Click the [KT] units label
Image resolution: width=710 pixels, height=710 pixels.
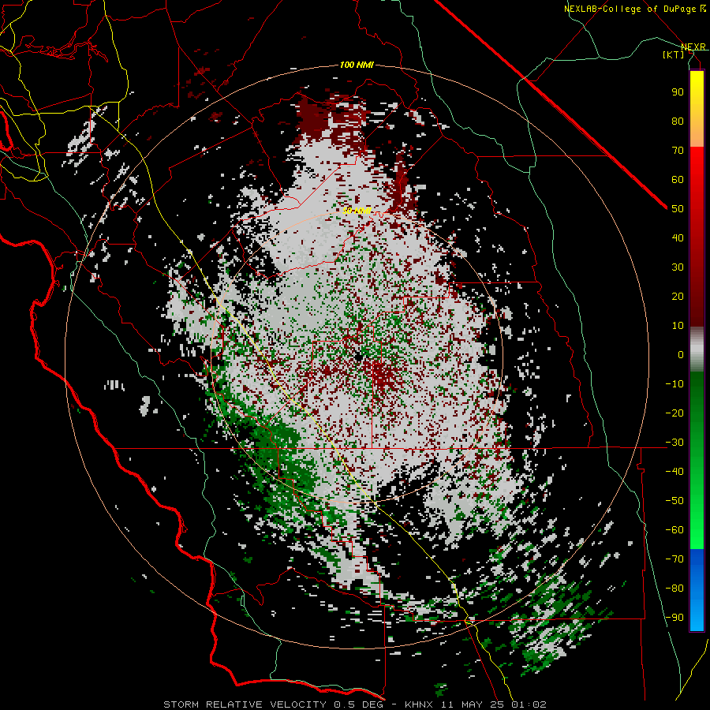674,54
